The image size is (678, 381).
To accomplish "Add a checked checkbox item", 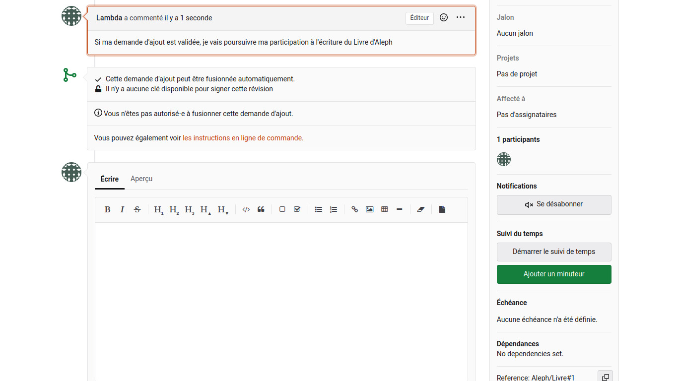I will coord(297,209).
